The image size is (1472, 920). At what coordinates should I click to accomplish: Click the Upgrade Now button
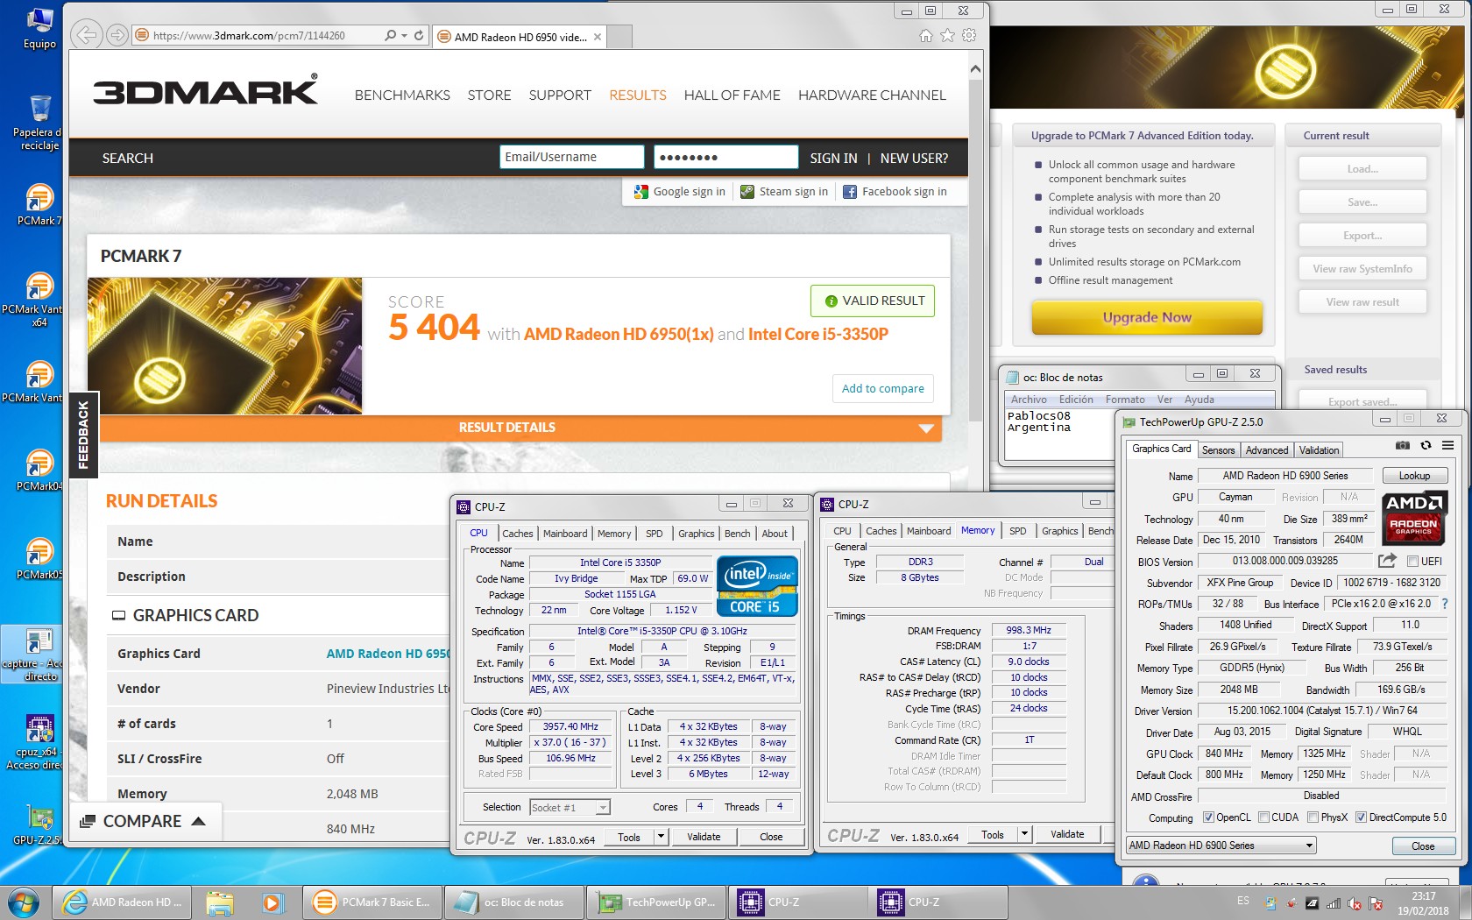(x=1147, y=317)
